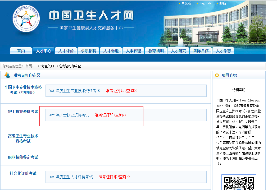Click the round site logo emblem
The height and width of the screenshot is (190, 277).
[26, 19]
